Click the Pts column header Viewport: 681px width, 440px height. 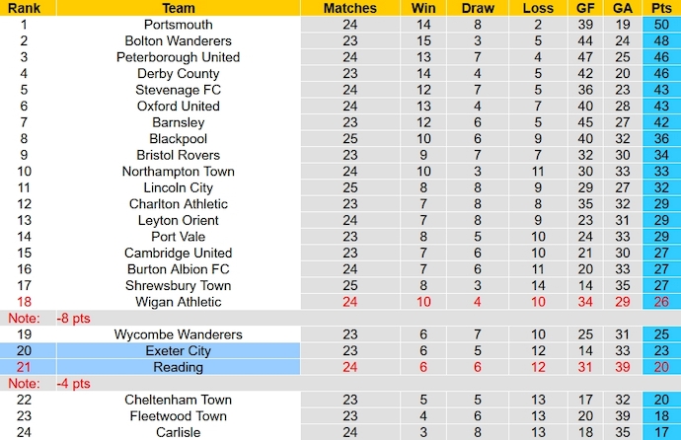pyautogui.click(x=661, y=8)
